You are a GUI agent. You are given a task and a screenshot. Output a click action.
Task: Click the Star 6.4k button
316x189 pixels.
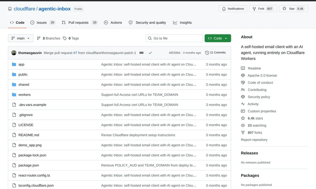(294, 9)
